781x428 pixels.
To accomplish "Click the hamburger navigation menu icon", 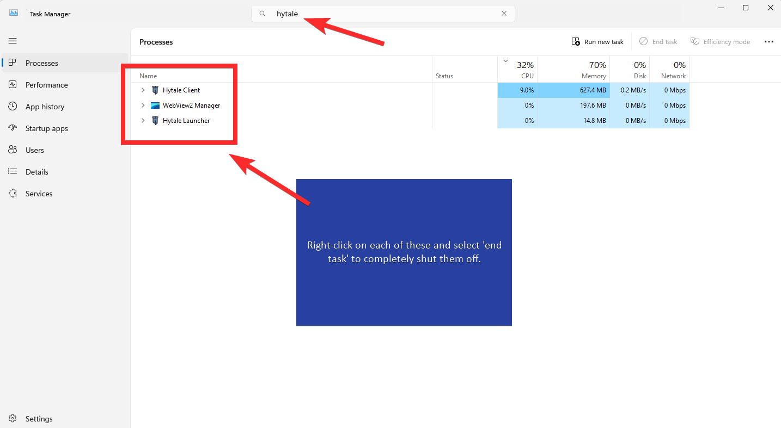I will point(13,41).
